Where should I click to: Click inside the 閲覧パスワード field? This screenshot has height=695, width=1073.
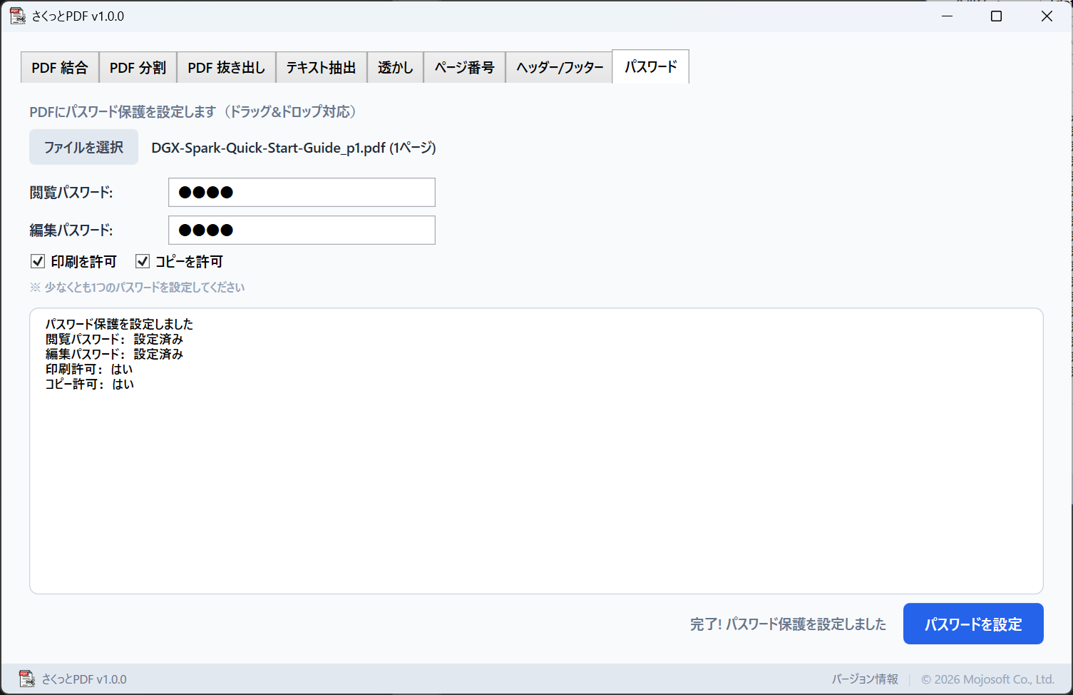[300, 192]
